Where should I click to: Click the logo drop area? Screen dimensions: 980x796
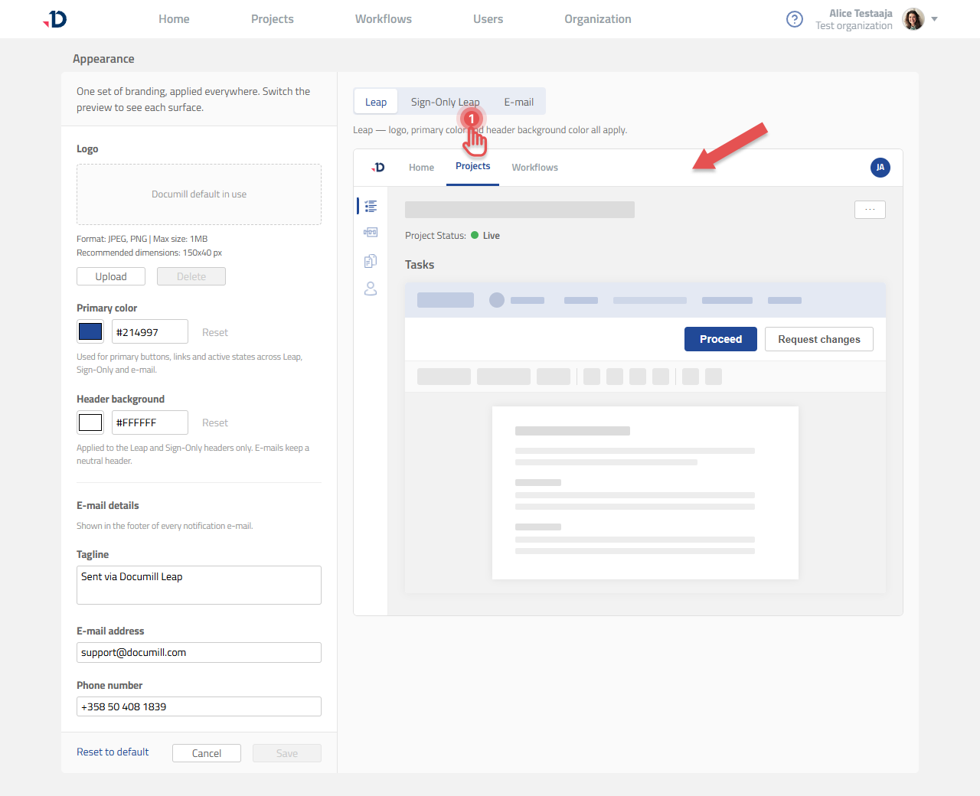[199, 194]
